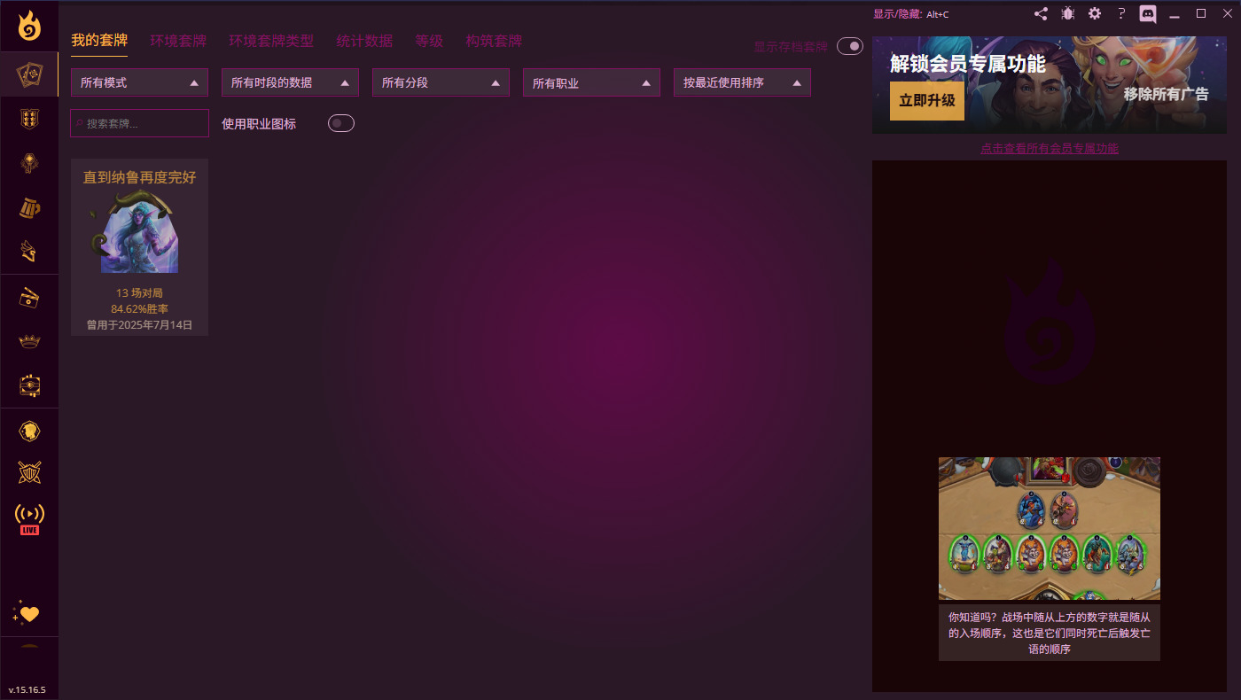The width and height of the screenshot is (1241, 700).
Task: Click the 搜索套牌 search field
Action: click(x=140, y=123)
